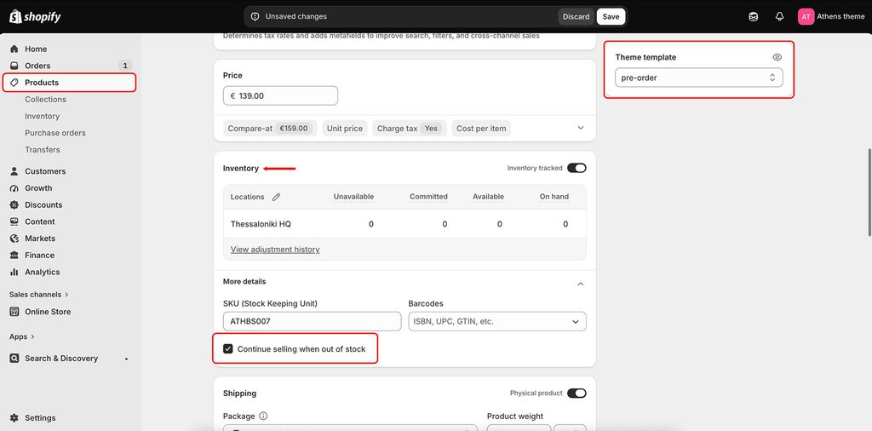Open the notifications bell icon
872x431 pixels.
click(x=780, y=17)
